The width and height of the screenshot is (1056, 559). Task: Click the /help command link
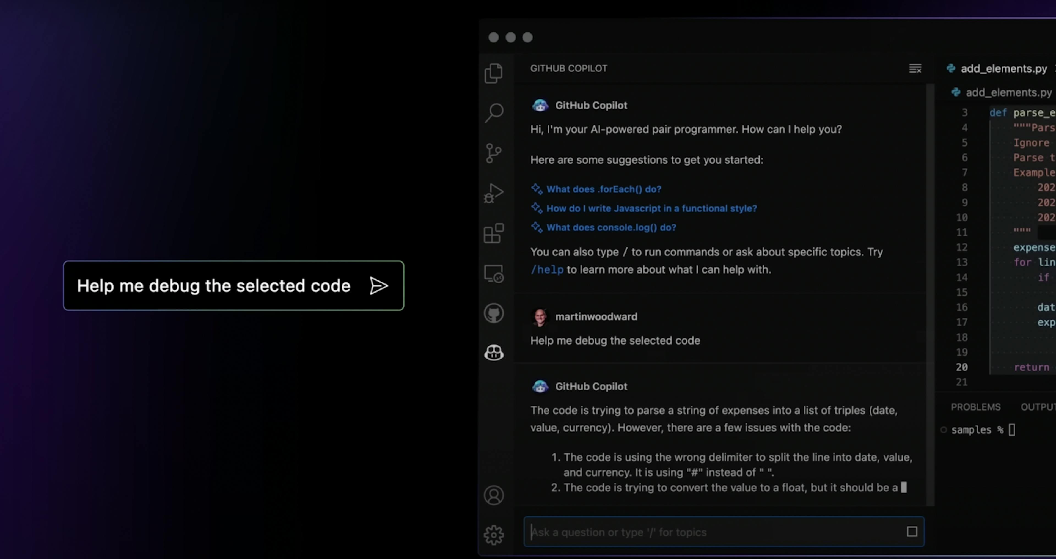(547, 270)
